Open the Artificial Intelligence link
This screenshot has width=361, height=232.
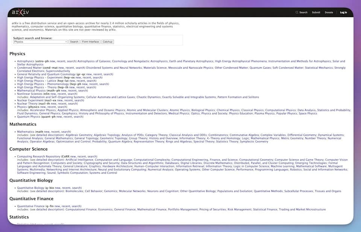click(x=79, y=160)
